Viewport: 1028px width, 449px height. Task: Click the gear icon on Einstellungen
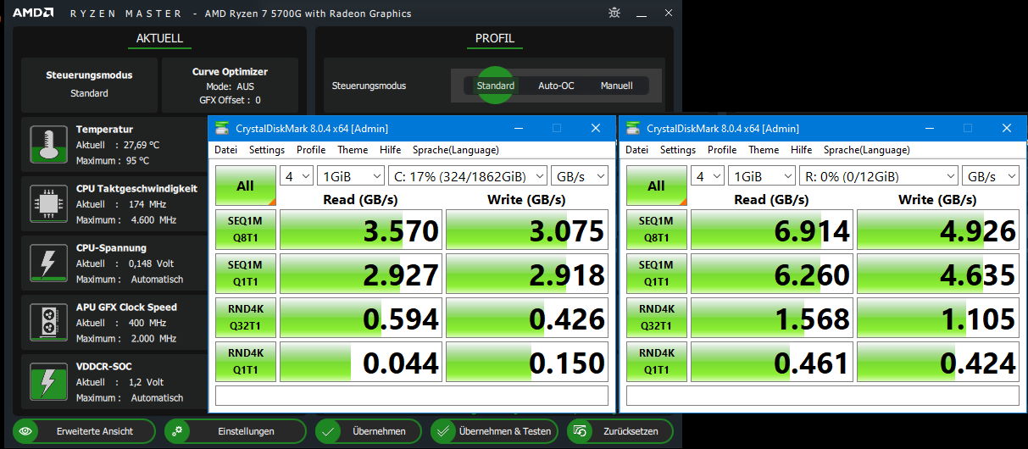pyautogui.click(x=177, y=431)
